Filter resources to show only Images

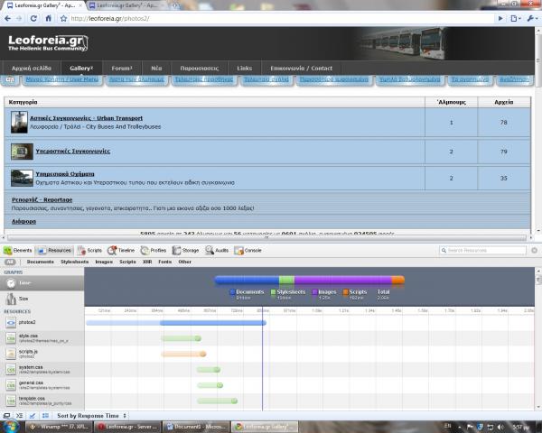tap(104, 262)
